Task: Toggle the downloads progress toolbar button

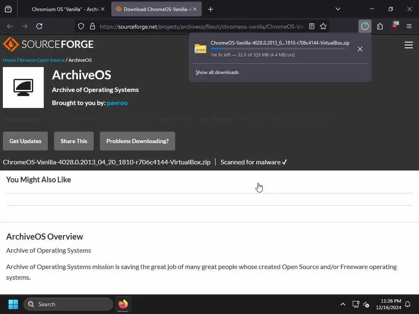Action: click(x=365, y=26)
